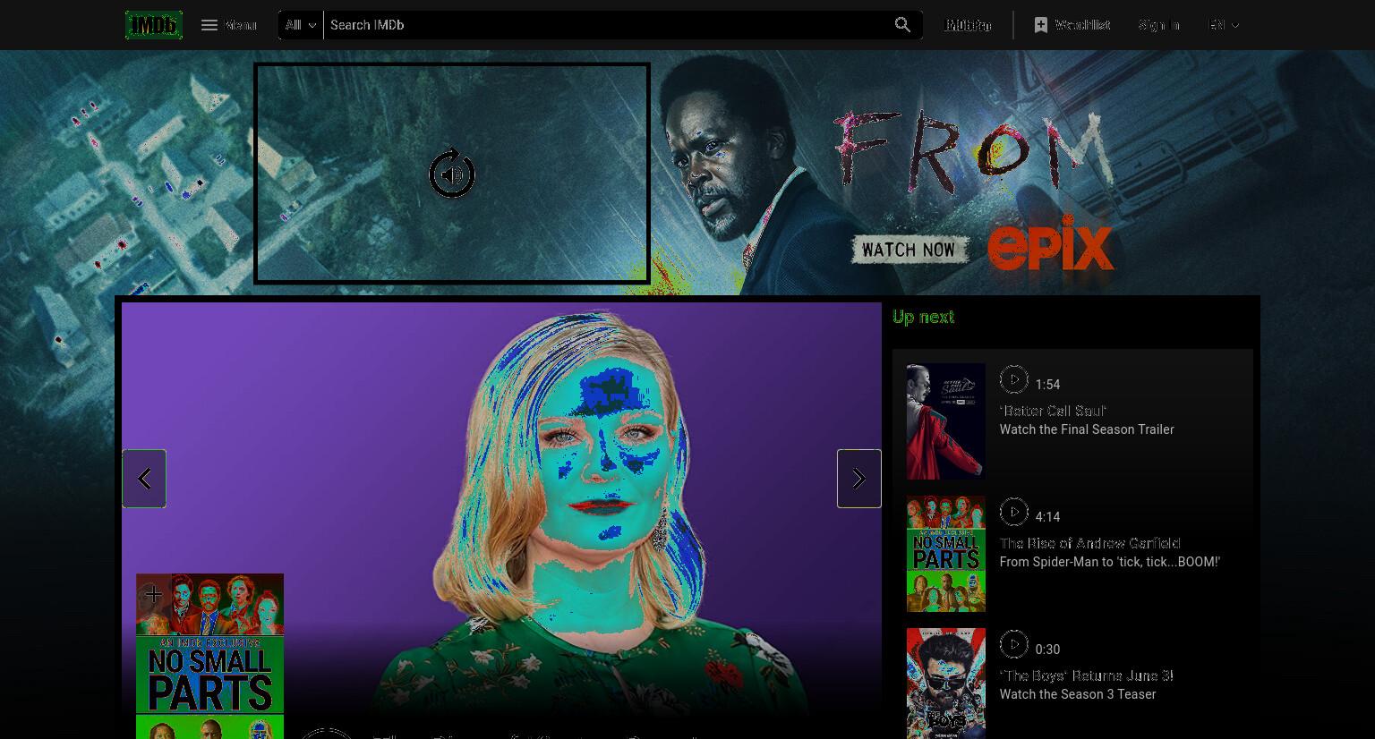Play The Boys teaser via its play icon
The image size is (1375, 739).
click(x=1013, y=644)
